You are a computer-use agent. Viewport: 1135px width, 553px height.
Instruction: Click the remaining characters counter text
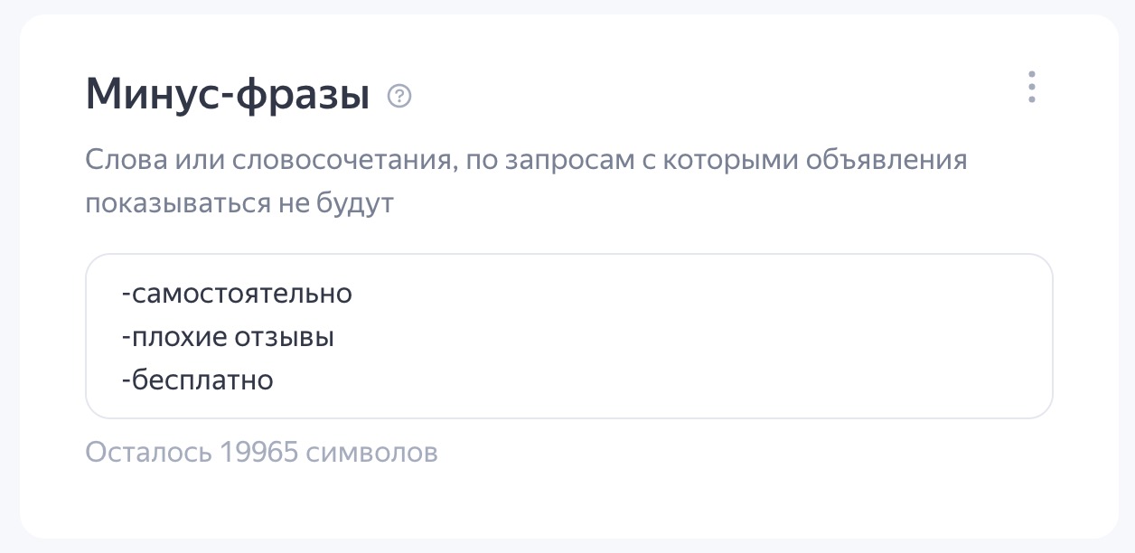(260, 452)
